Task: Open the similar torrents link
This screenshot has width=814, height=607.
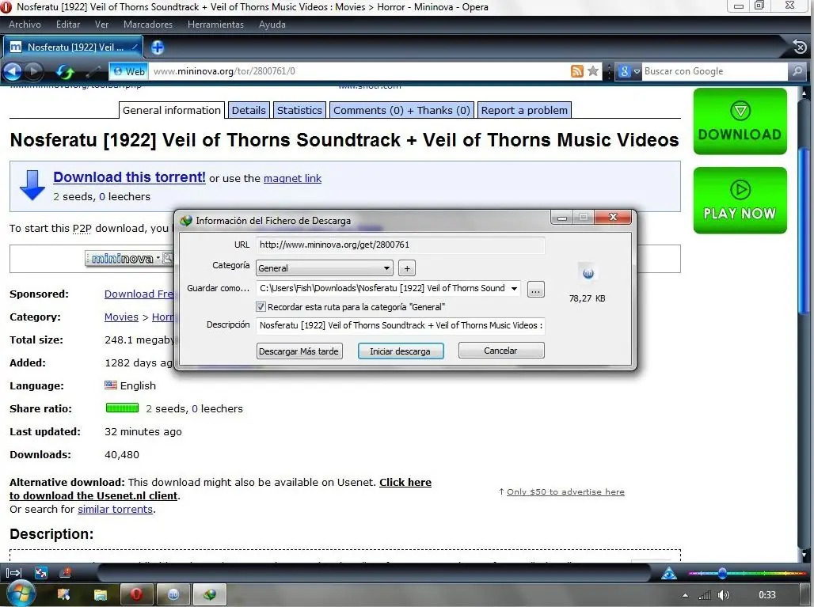Action: tap(116, 510)
